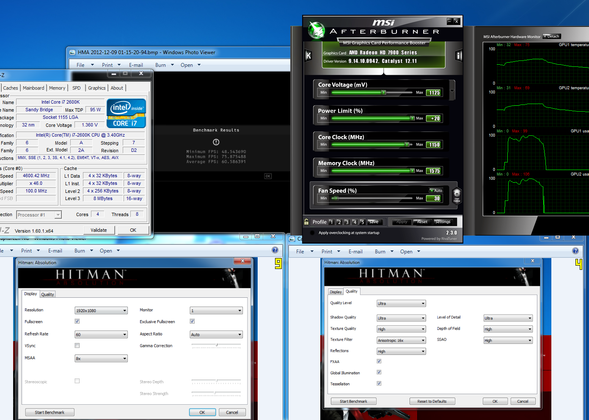Screen dimensions: 589x420
Task: Click the Fan Speed slider handle
Action: pos(336,198)
